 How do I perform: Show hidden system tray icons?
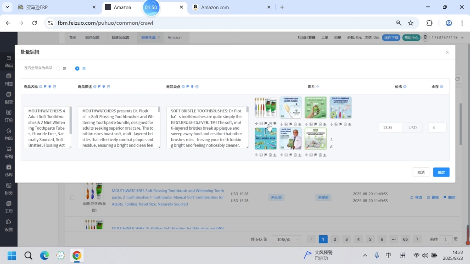click(365, 255)
